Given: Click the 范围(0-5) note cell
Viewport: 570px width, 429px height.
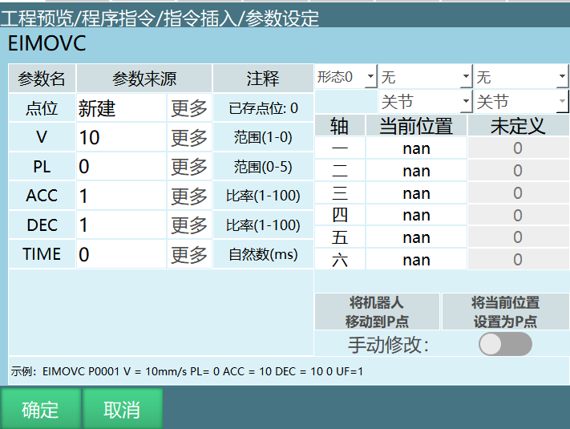Looking at the screenshot, I should [x=263, y=167].
